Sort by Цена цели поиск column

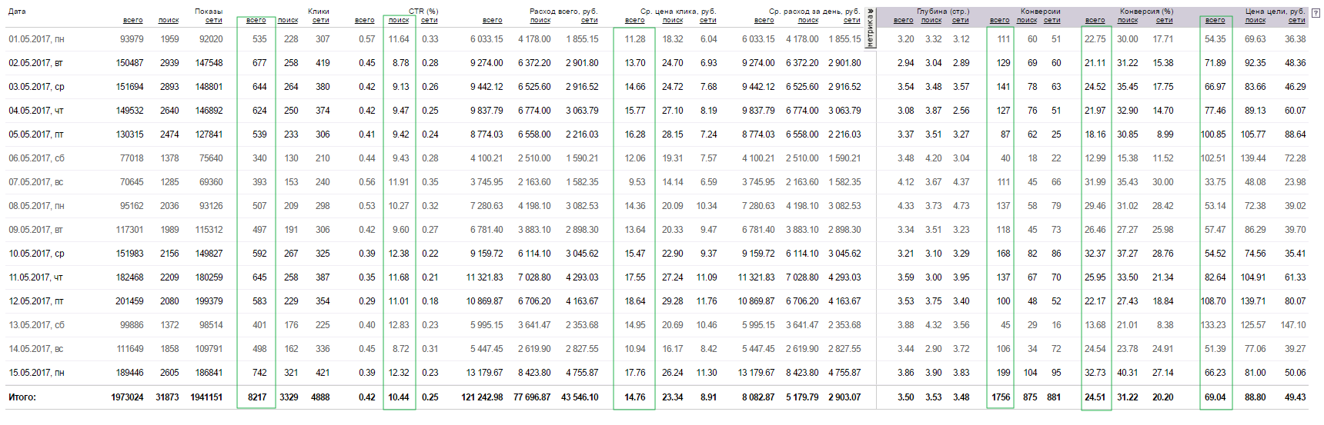1255,21
